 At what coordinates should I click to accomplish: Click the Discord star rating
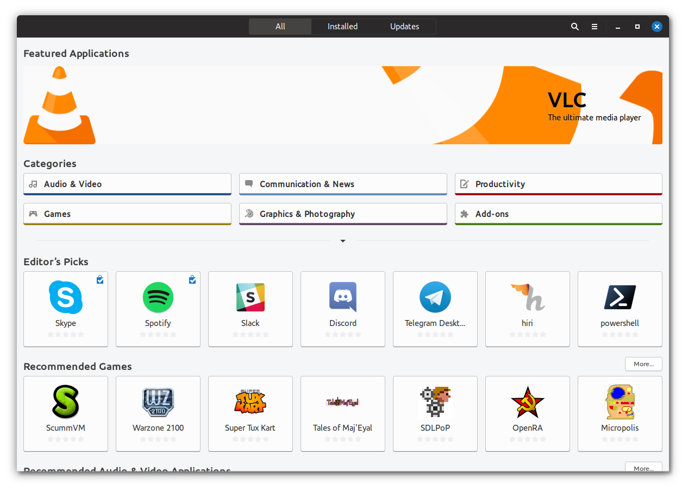click(x=343, y=335)
